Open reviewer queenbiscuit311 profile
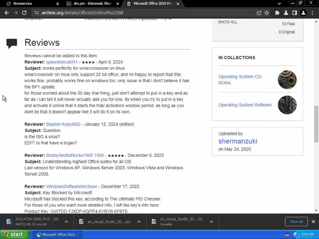Viewport: 319px width, 239px height. click(62, 62)
